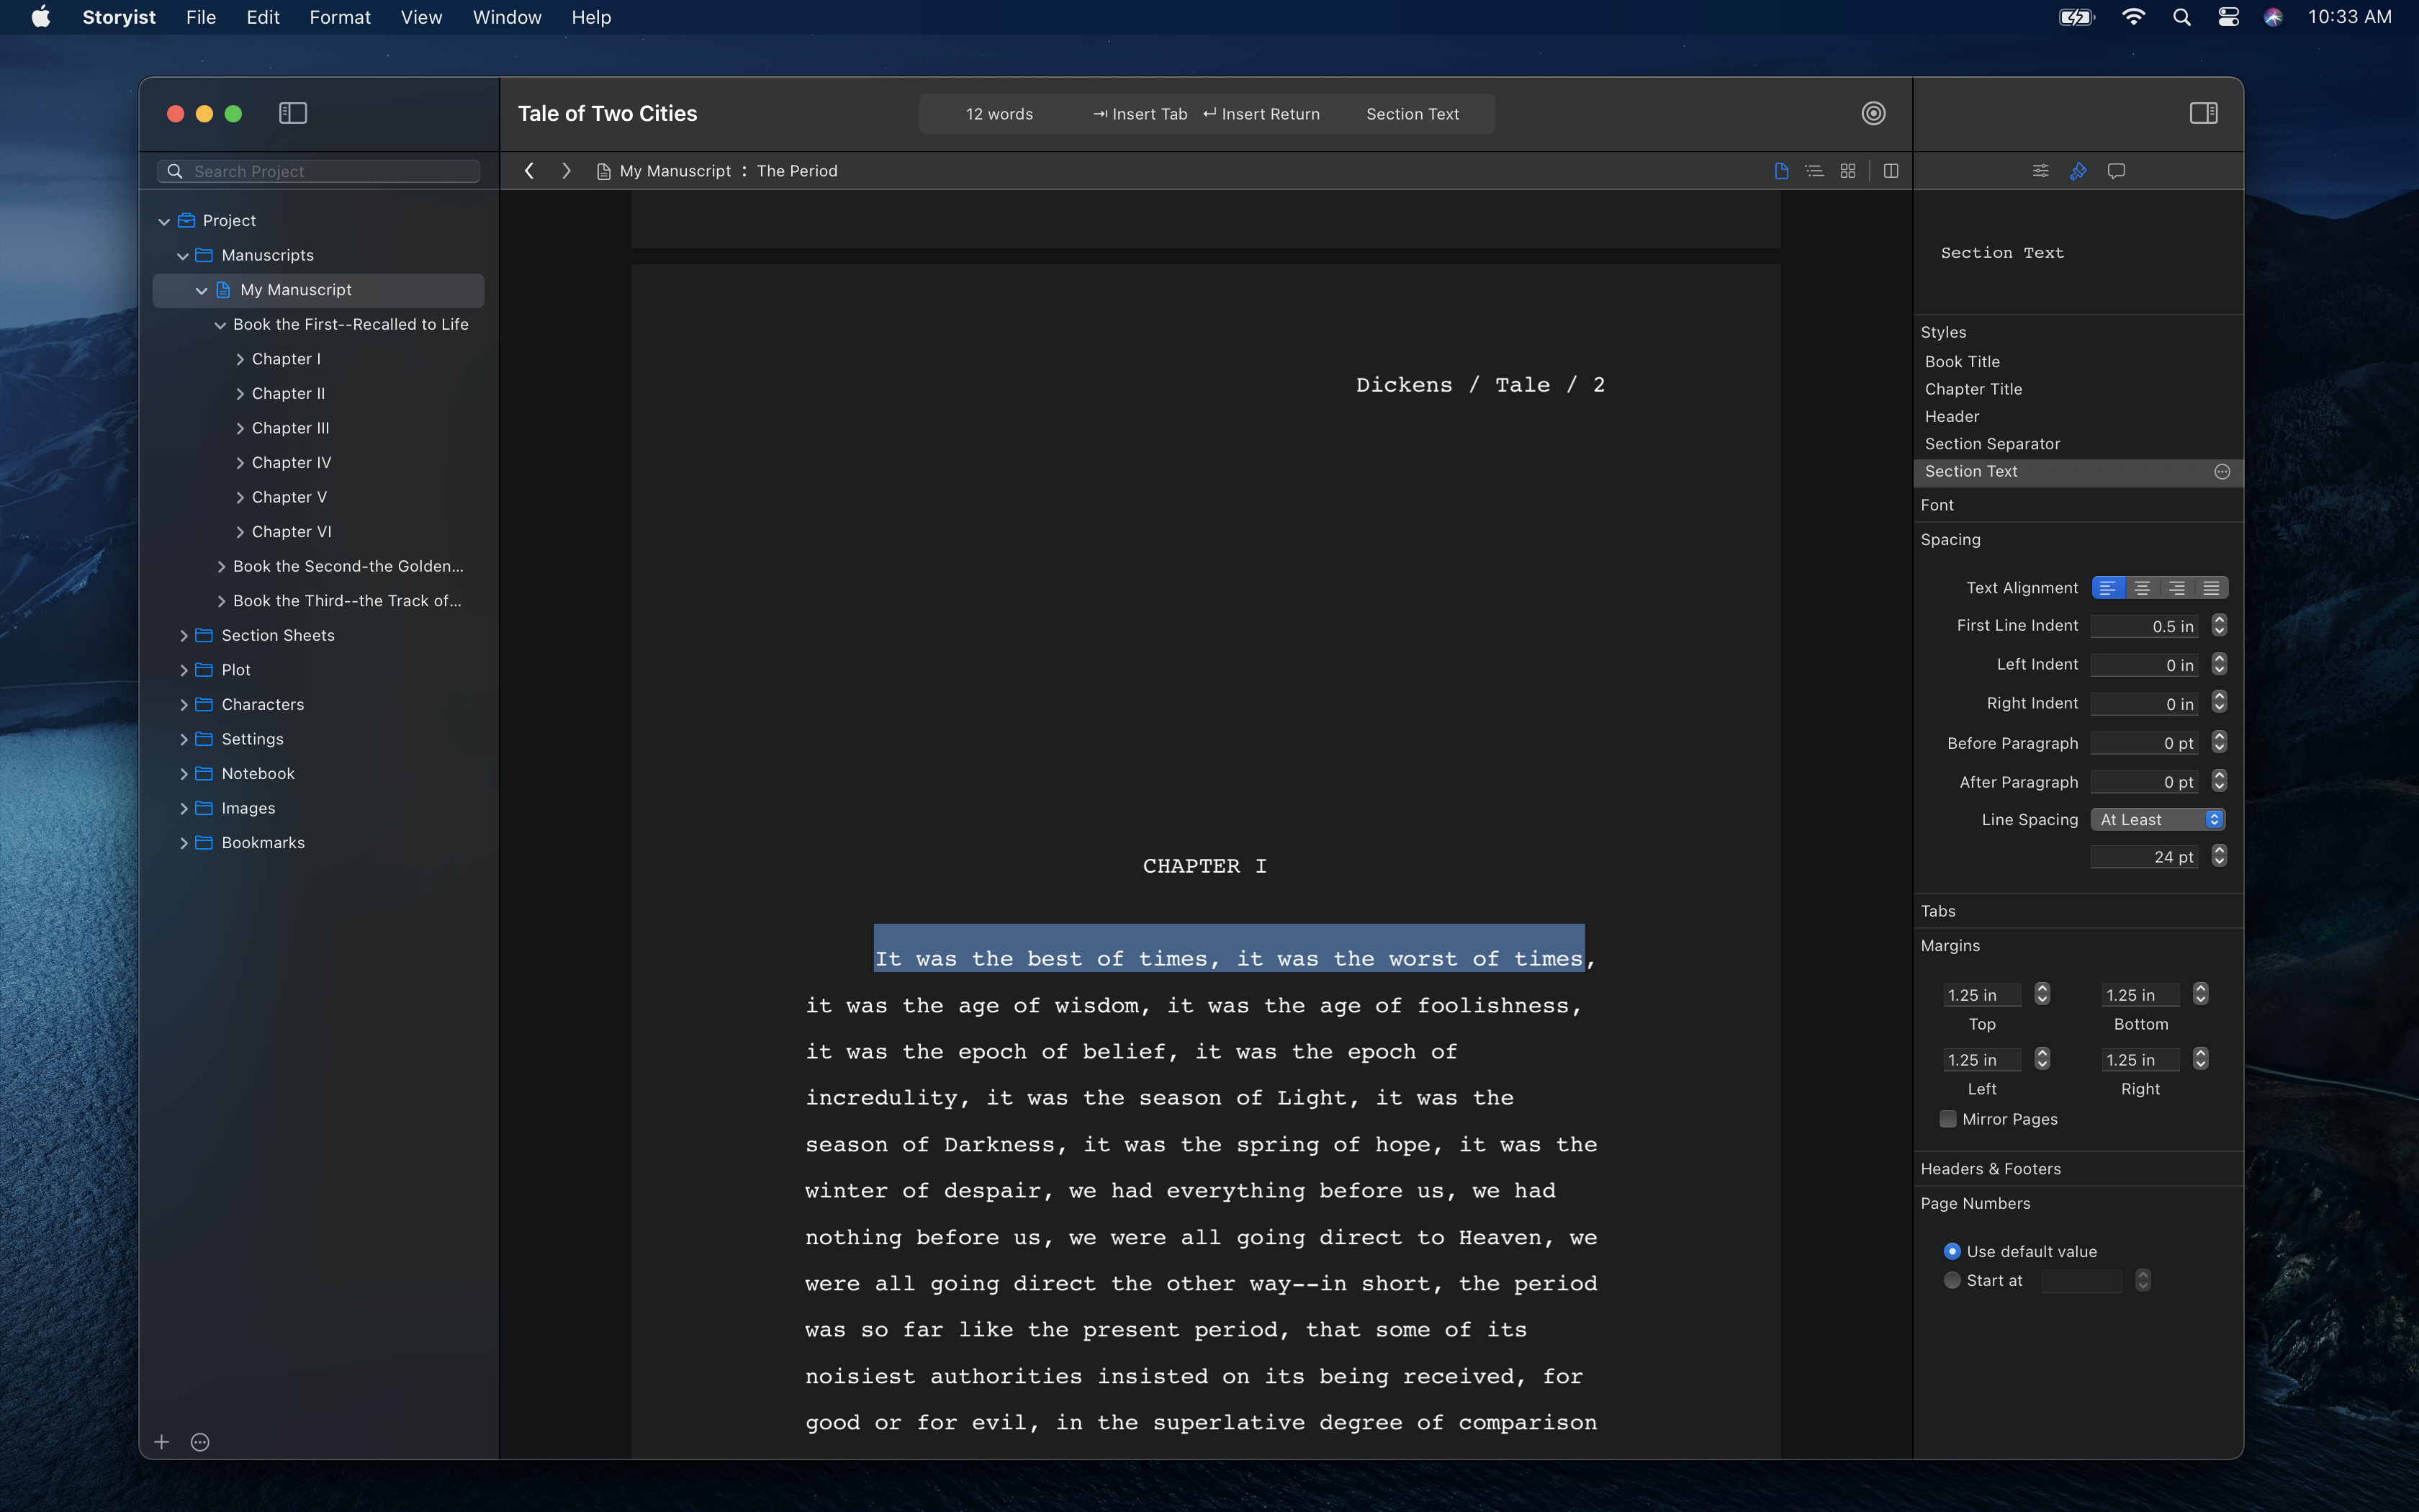Select Use default value radio button

coord(1951,1251)
